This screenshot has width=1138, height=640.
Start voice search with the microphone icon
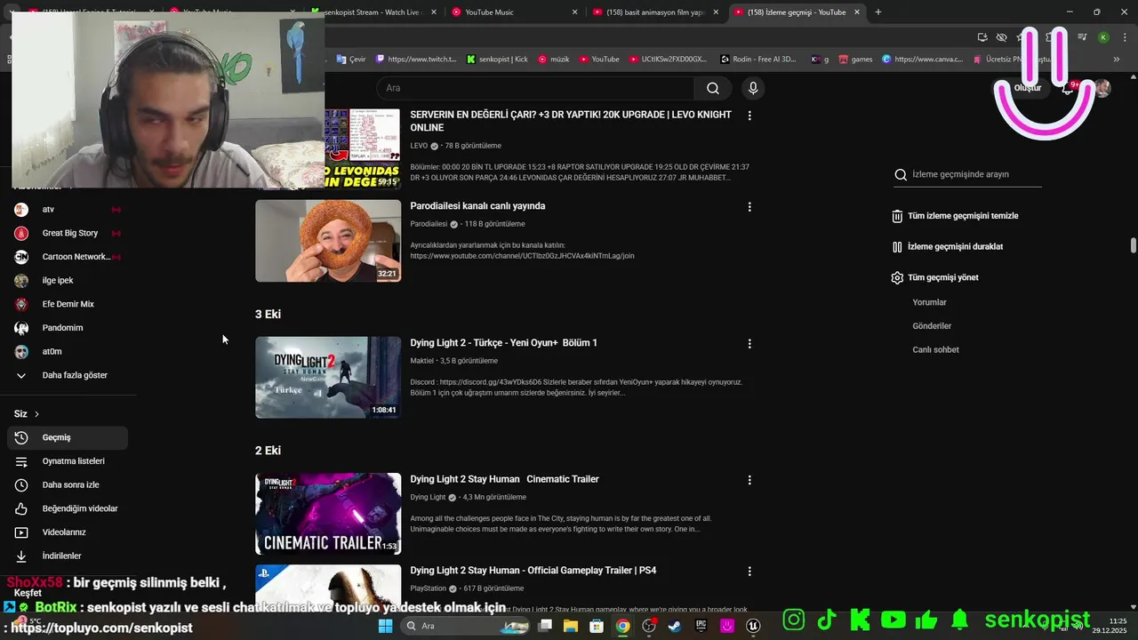tap(753, 88)
